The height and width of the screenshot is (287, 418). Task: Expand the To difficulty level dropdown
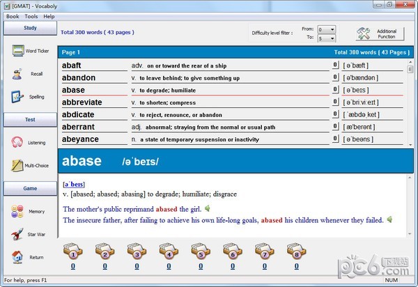tap(332, 38)
